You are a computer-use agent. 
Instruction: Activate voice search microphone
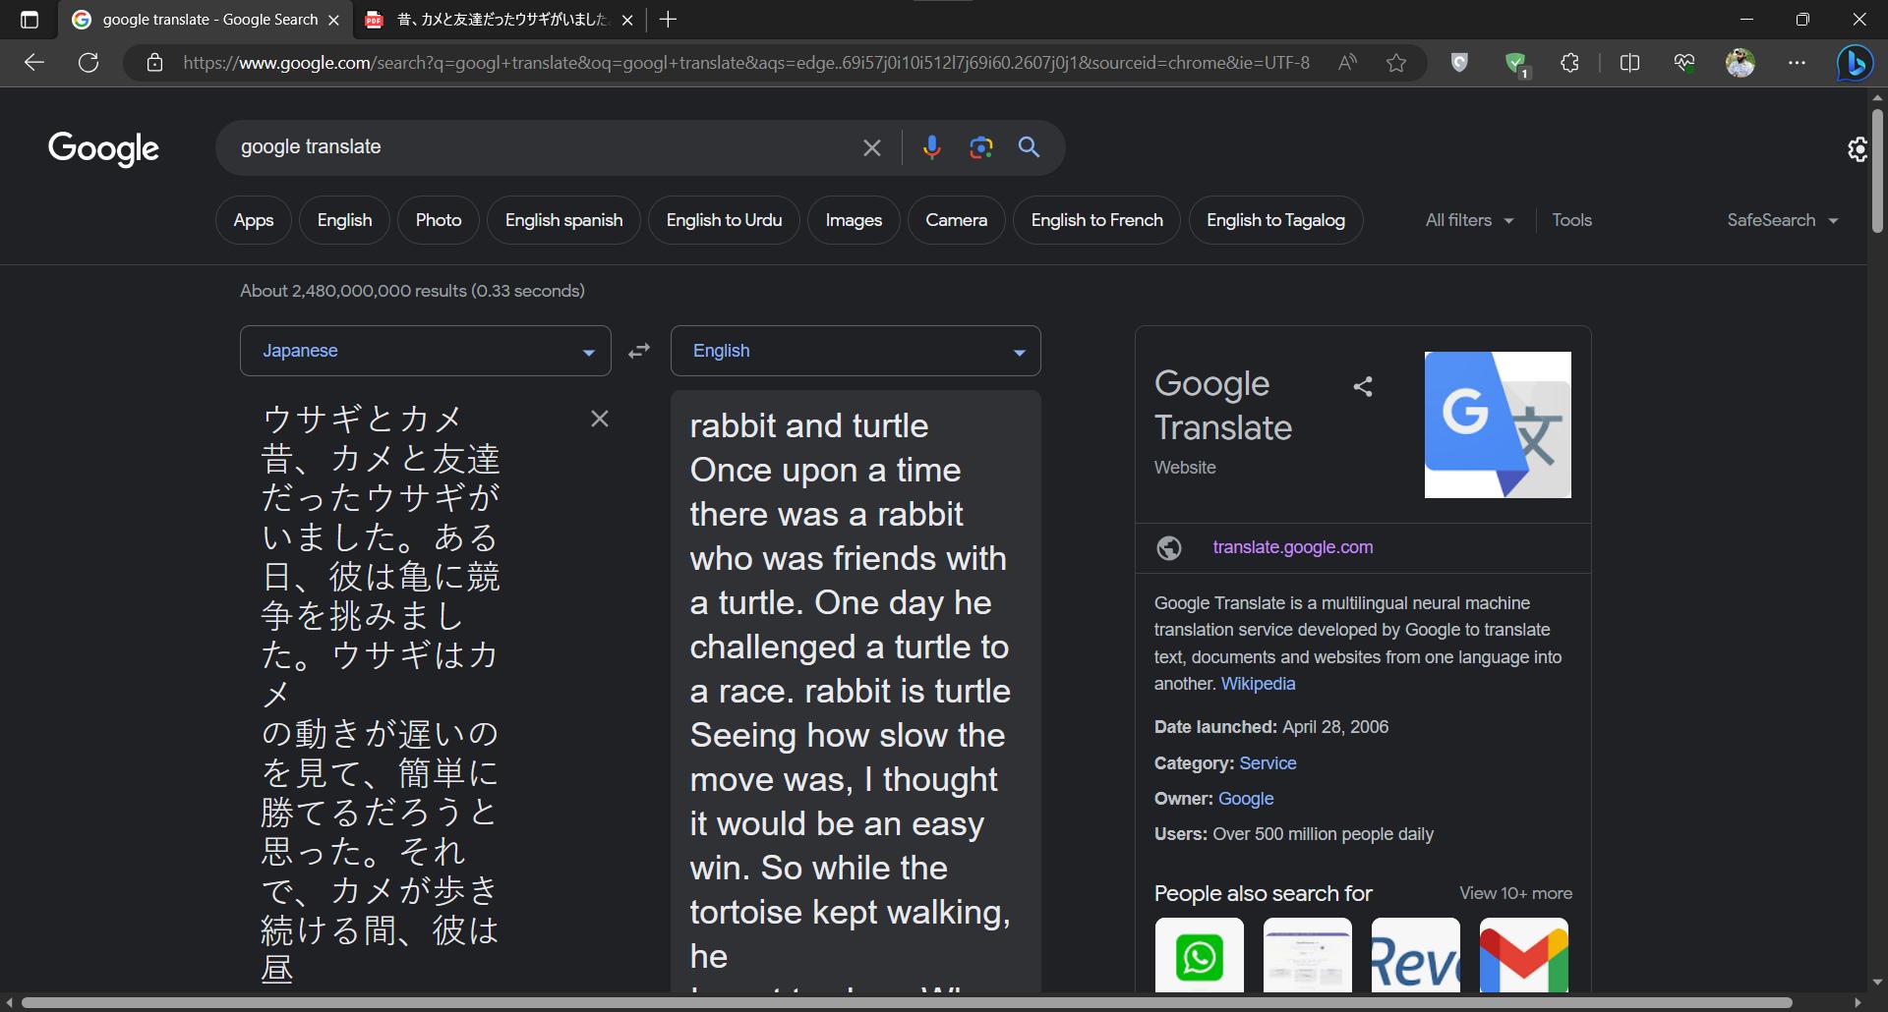(931, 147)
